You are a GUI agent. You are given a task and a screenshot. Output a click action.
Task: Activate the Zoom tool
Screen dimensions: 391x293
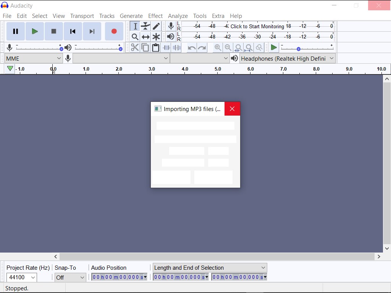point(135,37)
